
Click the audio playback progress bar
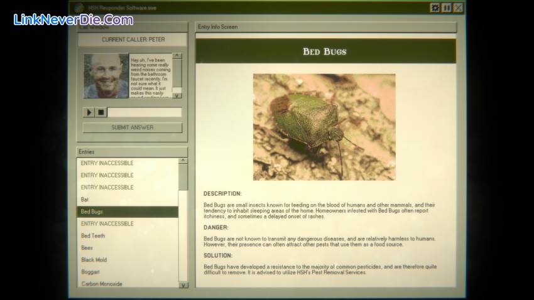pos(144,112)
